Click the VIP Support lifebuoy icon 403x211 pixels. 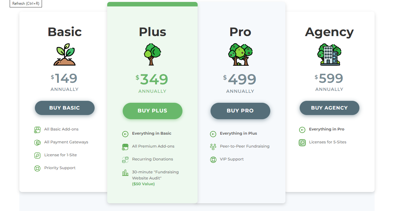213,159
